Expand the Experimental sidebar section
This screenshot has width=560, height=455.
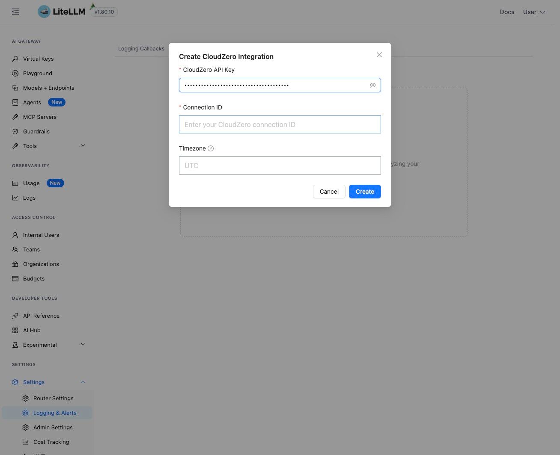pyautogui.click(x=83, y=345)
